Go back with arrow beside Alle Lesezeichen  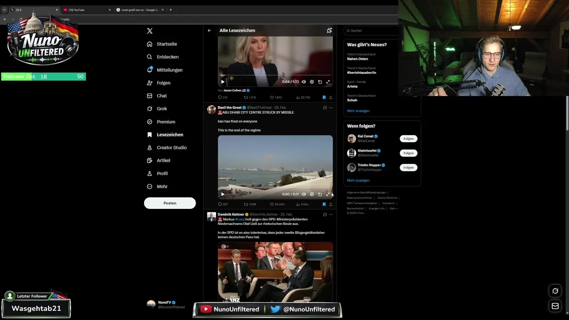point(209,31)
